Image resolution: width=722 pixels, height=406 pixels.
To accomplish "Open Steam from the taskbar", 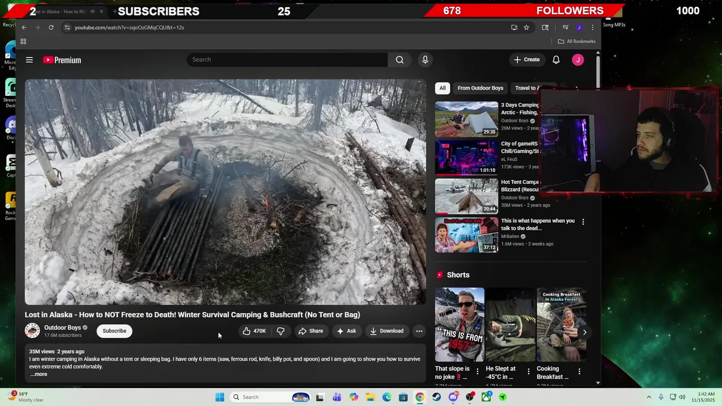I will click(x=437, y=397).
